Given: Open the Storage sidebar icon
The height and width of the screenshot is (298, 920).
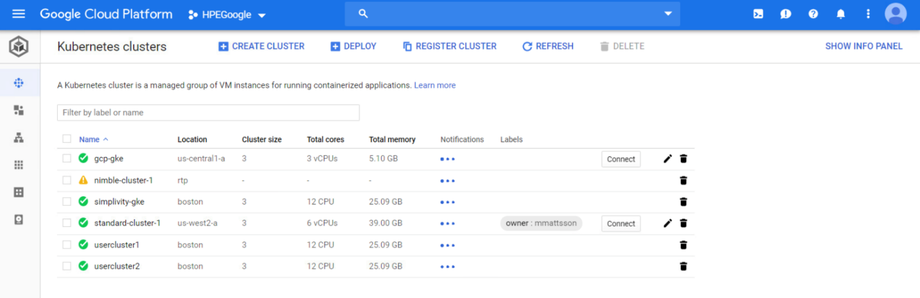Looking at the screenshot, I should coord(19,220).
